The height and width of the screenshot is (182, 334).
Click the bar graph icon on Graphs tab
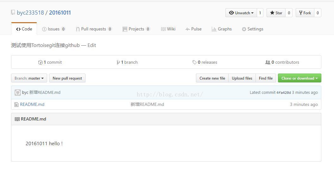point(214,29)
